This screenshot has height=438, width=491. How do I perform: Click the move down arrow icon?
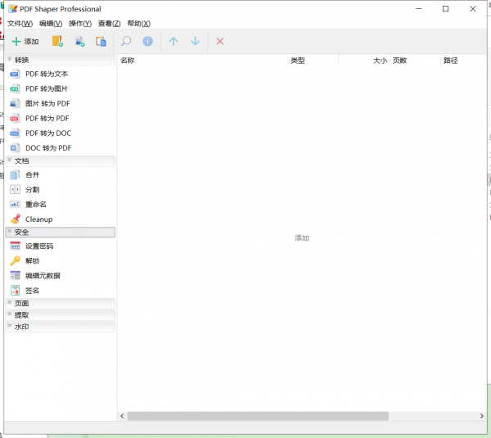[195, 41]
